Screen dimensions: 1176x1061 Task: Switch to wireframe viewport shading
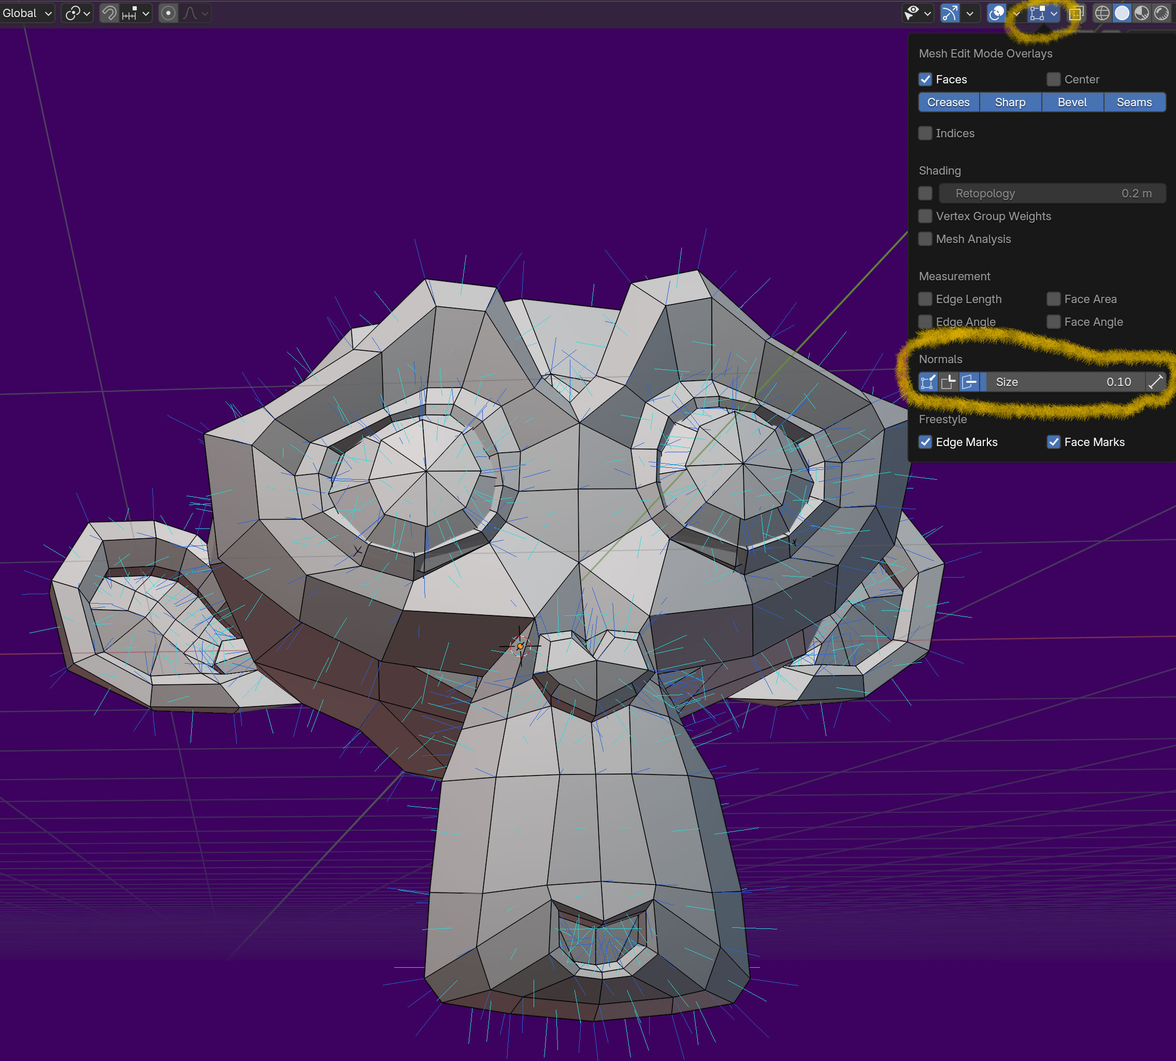(x=1102, y=13)
